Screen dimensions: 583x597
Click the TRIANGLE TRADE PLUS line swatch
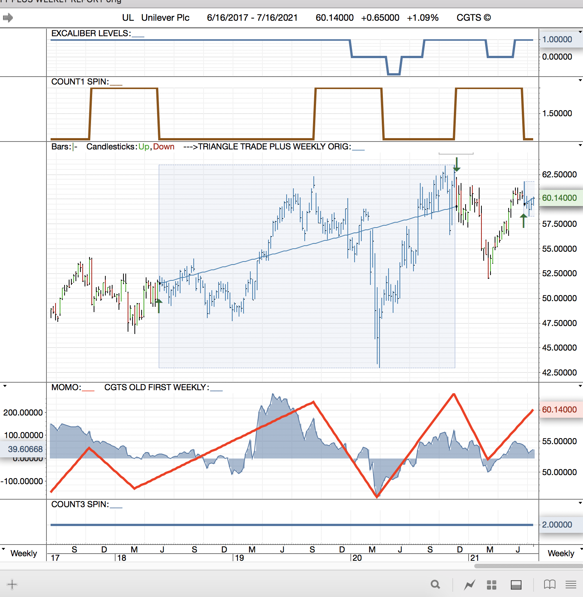pos(358,149)
